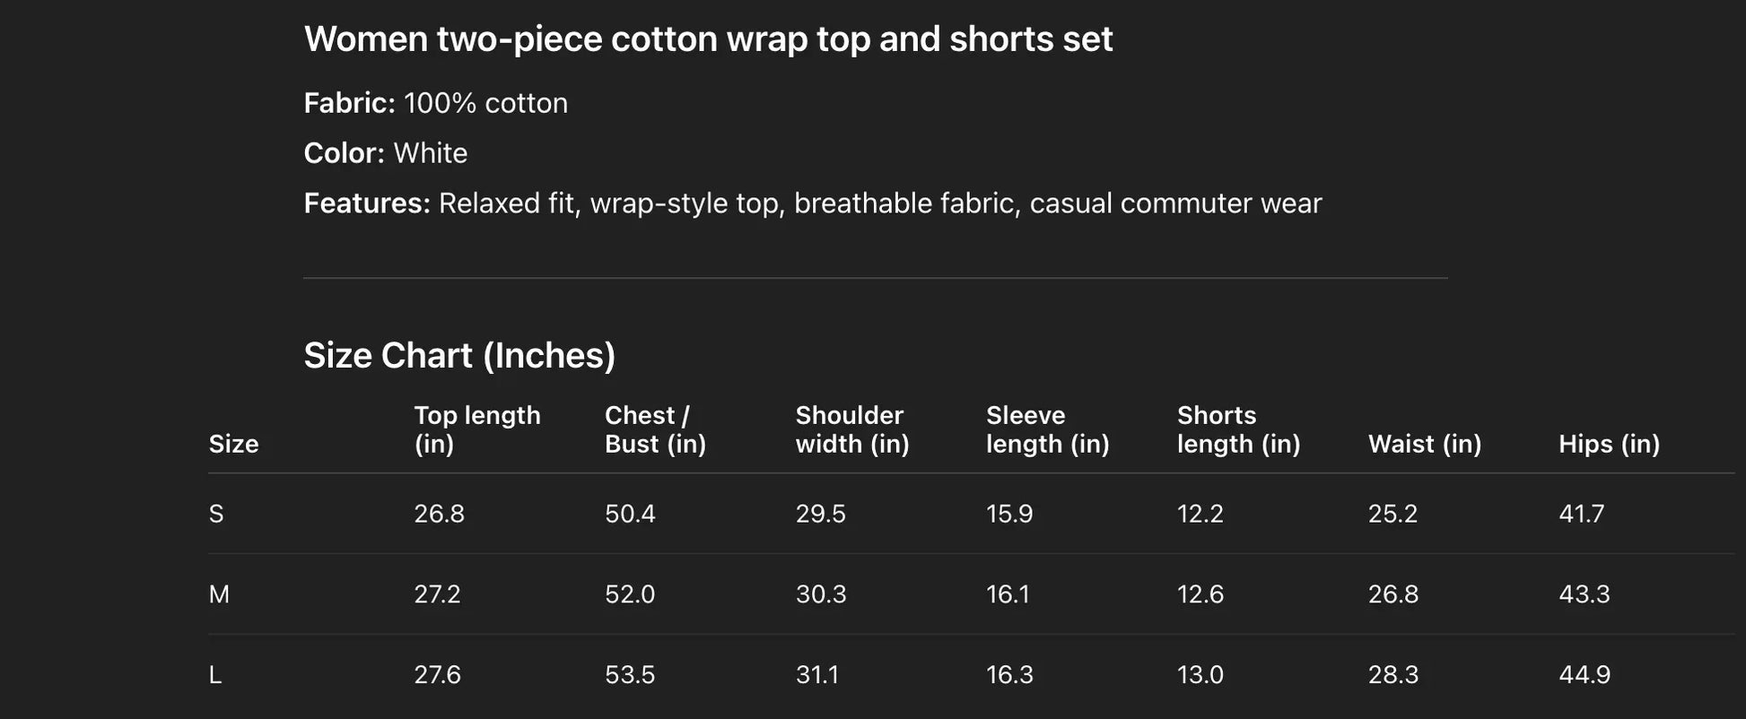Click the Size Chart (Inches) heading
Image resolution: width=1746 pixels, height=719 pixels.
point(459,356)
